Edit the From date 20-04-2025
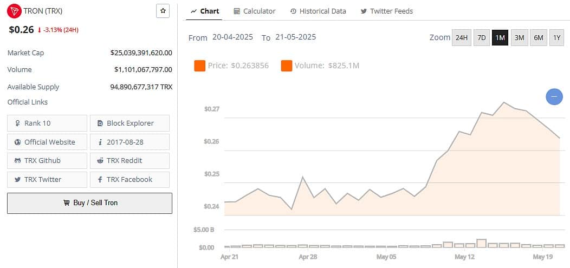570x268 pixels. coord(232,37)
